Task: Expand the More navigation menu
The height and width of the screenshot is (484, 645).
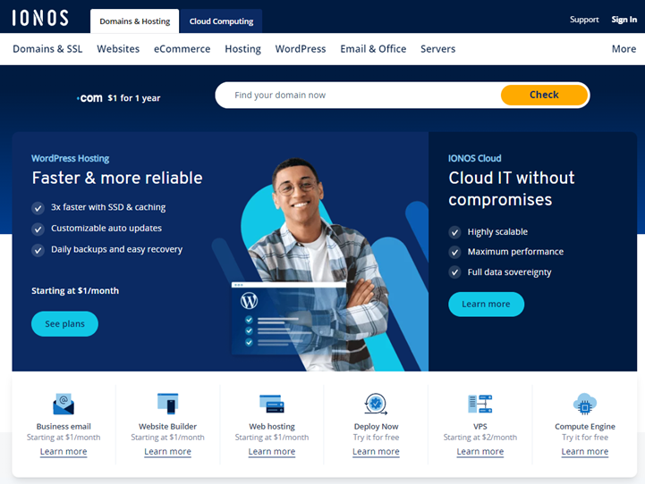Action: point(624,49)
